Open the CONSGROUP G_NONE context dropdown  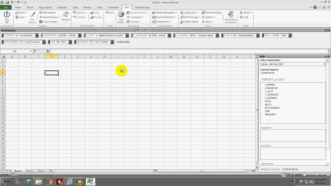click(x=80, y=35)
